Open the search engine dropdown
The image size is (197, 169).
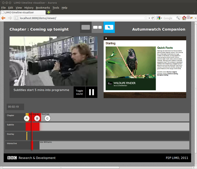tap(160, 18)
